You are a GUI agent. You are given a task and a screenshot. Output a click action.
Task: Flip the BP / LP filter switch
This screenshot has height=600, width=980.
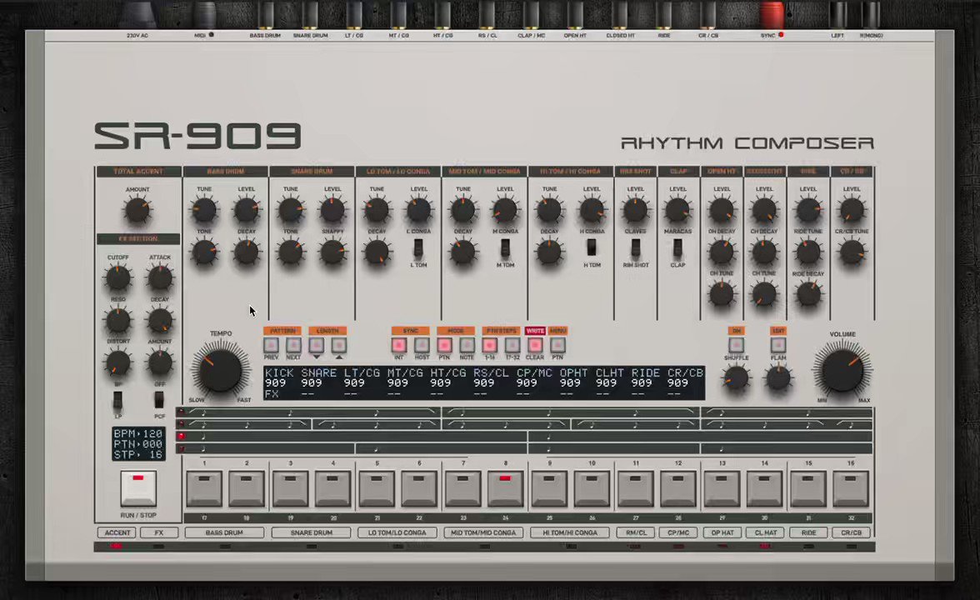(x=117, y=401)
